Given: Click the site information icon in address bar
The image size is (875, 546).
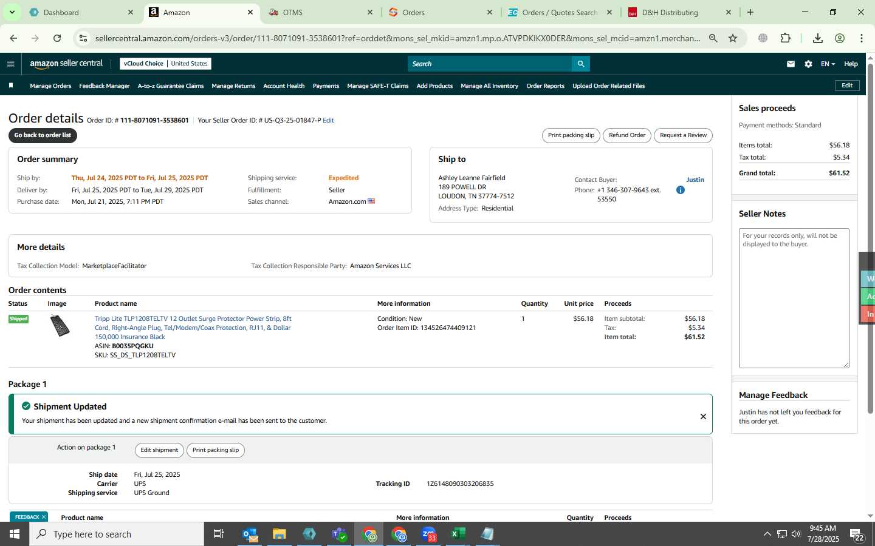Looking at the screenshot, I should point(83,38).
